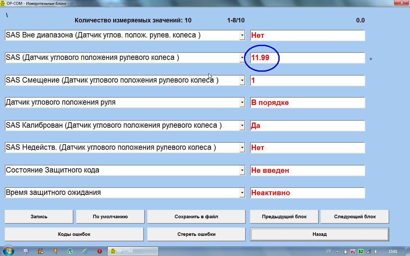Launch uTorrent from the taskbar
Viewport: 410px width, 256px height.
coord(70,251)
